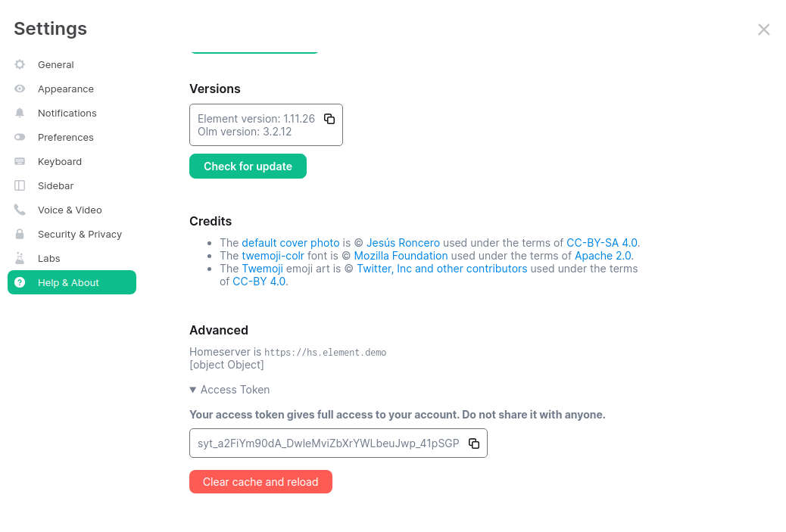This screenshot has height=532, width=786.
Task: Click the Appearance eye icon
Action: (x=20, y=89)
